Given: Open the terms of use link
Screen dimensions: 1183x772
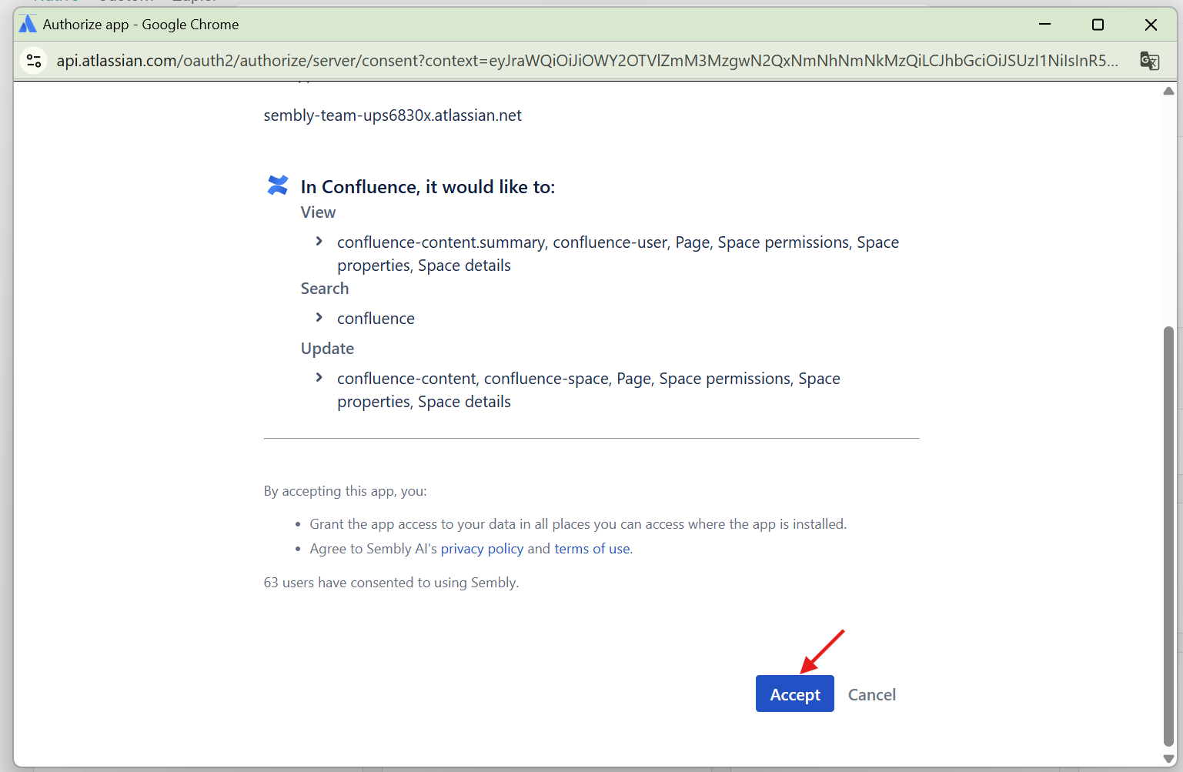Looking at the screenshot, I should (x=592, y=549).
